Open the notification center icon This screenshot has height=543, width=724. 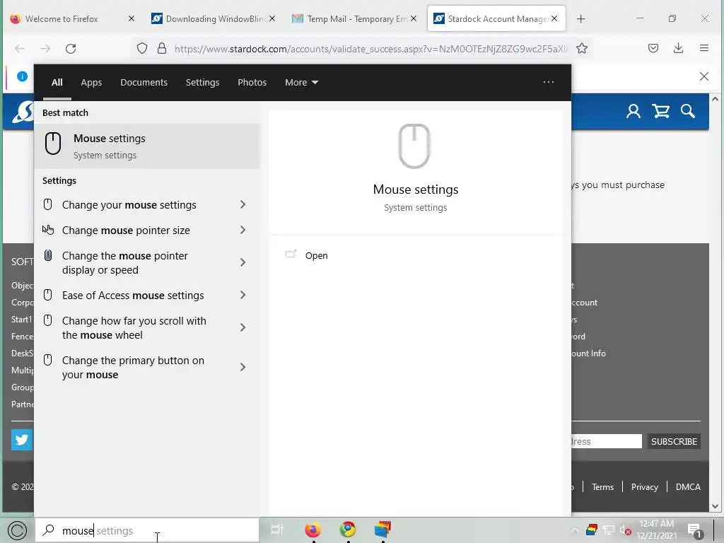(694, 530)
